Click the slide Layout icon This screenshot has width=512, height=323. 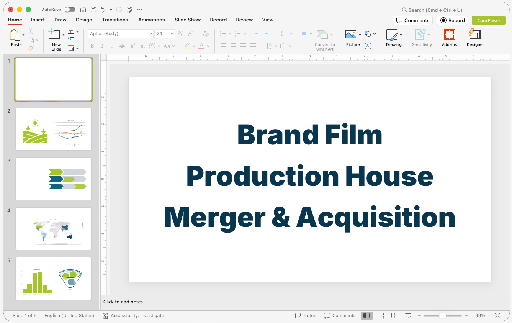(x=71, y=31)
